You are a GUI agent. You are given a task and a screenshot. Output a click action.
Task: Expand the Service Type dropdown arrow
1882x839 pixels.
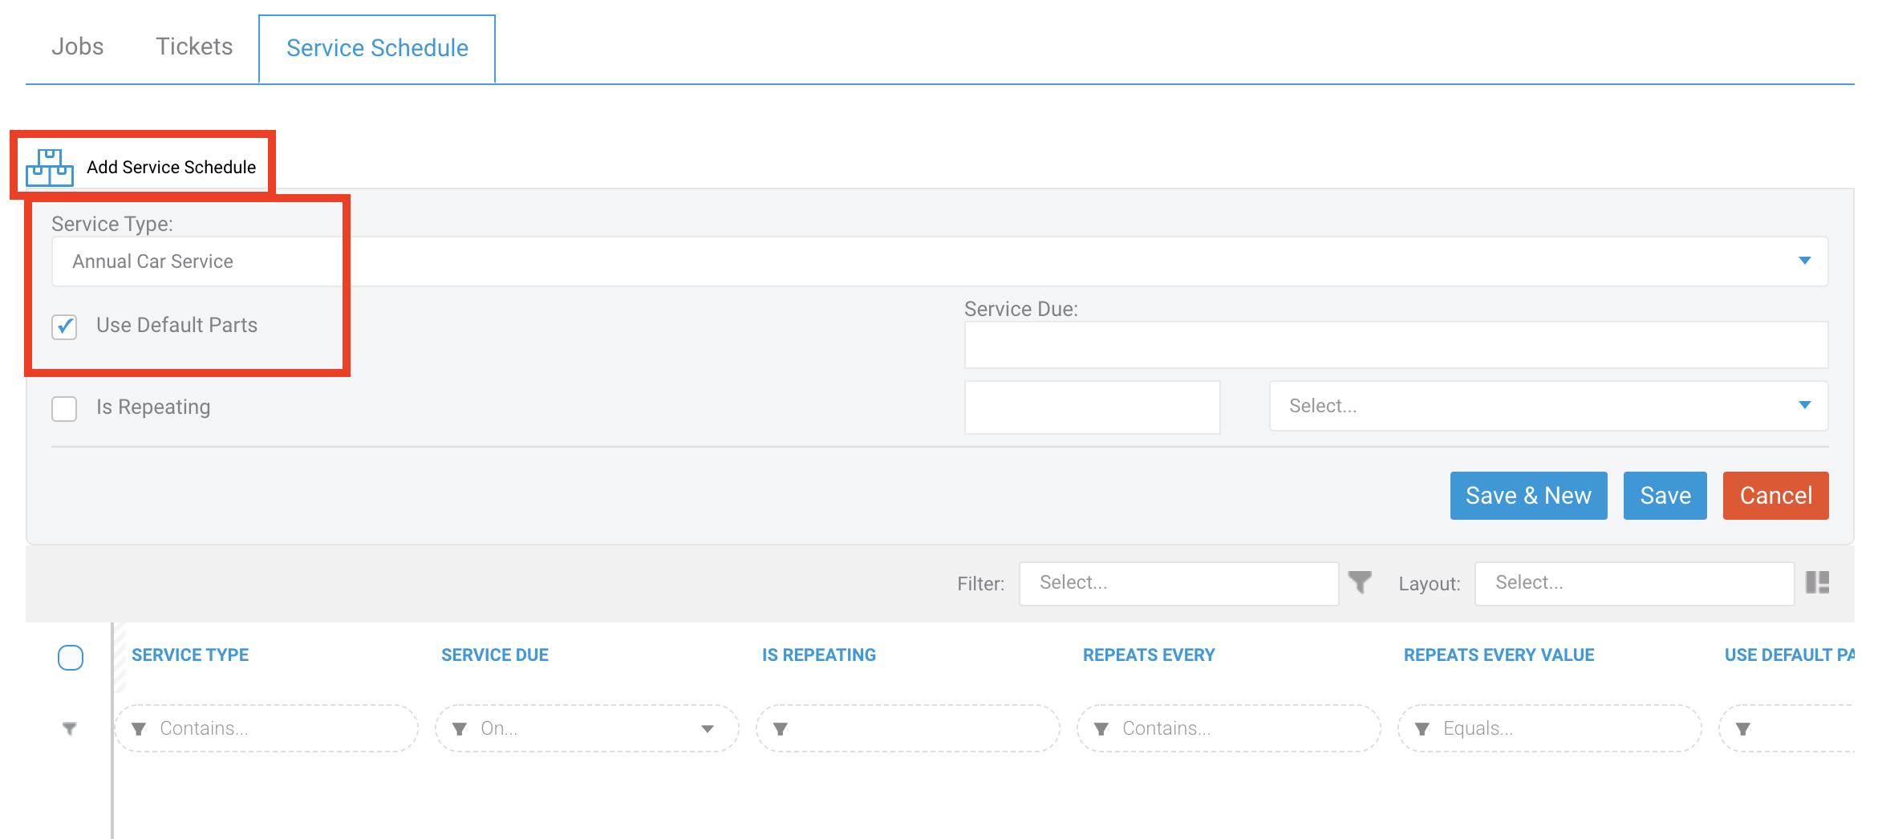[1804, 261]
